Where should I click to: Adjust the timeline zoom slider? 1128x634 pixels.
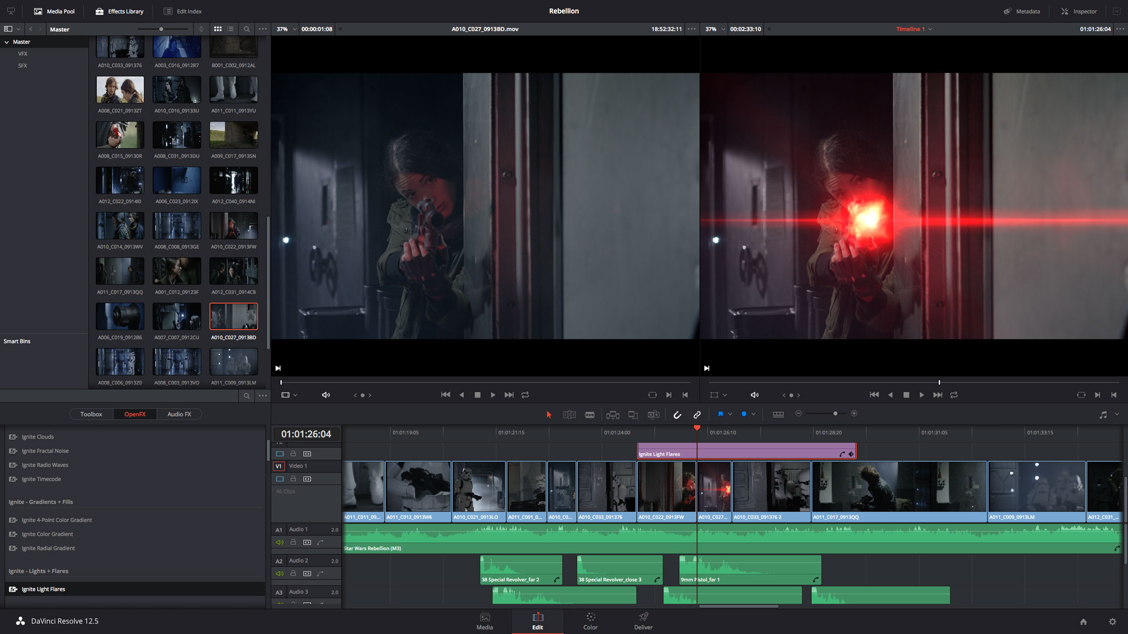click(x=835, y=413)
